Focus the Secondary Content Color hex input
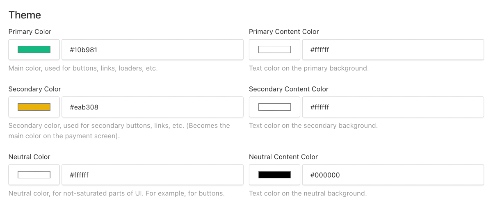Viewport: 493px width, 205px height. click(x=393, y=107)
